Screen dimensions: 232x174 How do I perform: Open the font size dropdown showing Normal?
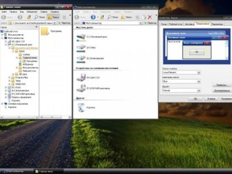click(199, 90)
